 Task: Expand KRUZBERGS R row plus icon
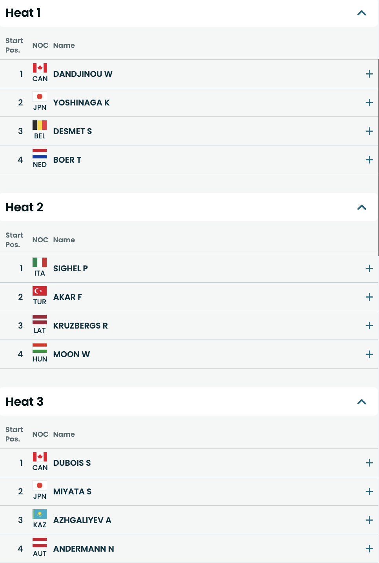tap(369, 325)
